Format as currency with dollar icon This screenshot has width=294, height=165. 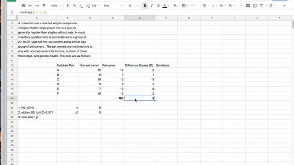pos(68,6)
